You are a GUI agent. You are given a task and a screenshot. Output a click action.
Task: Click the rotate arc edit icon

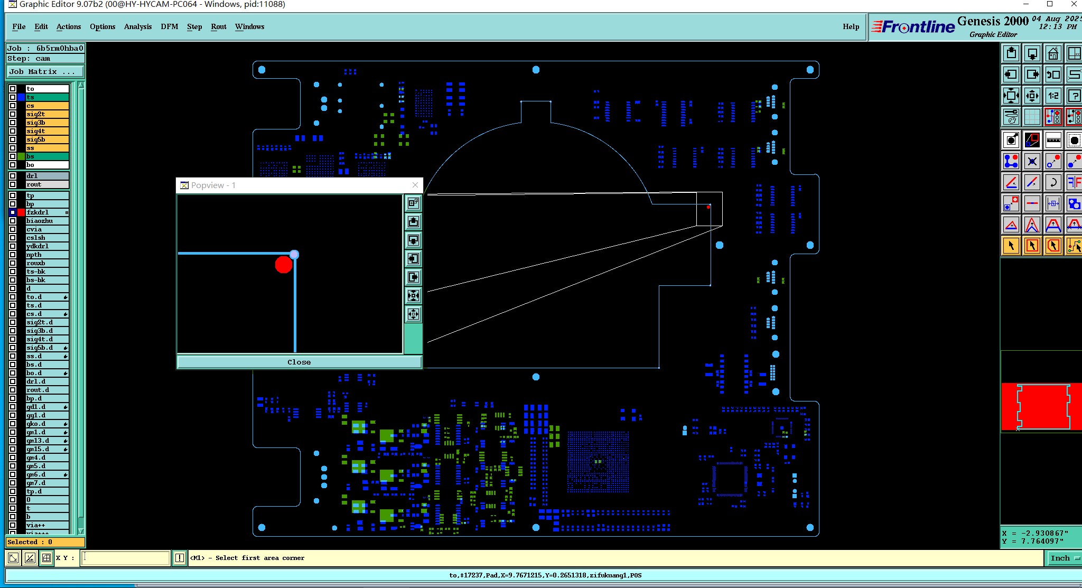[x=1053, y=183]
